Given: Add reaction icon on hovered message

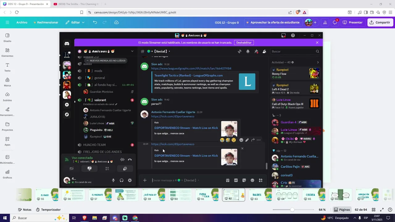Looking at the screenshot, I should pyautogui.click(x=241, y=140).
